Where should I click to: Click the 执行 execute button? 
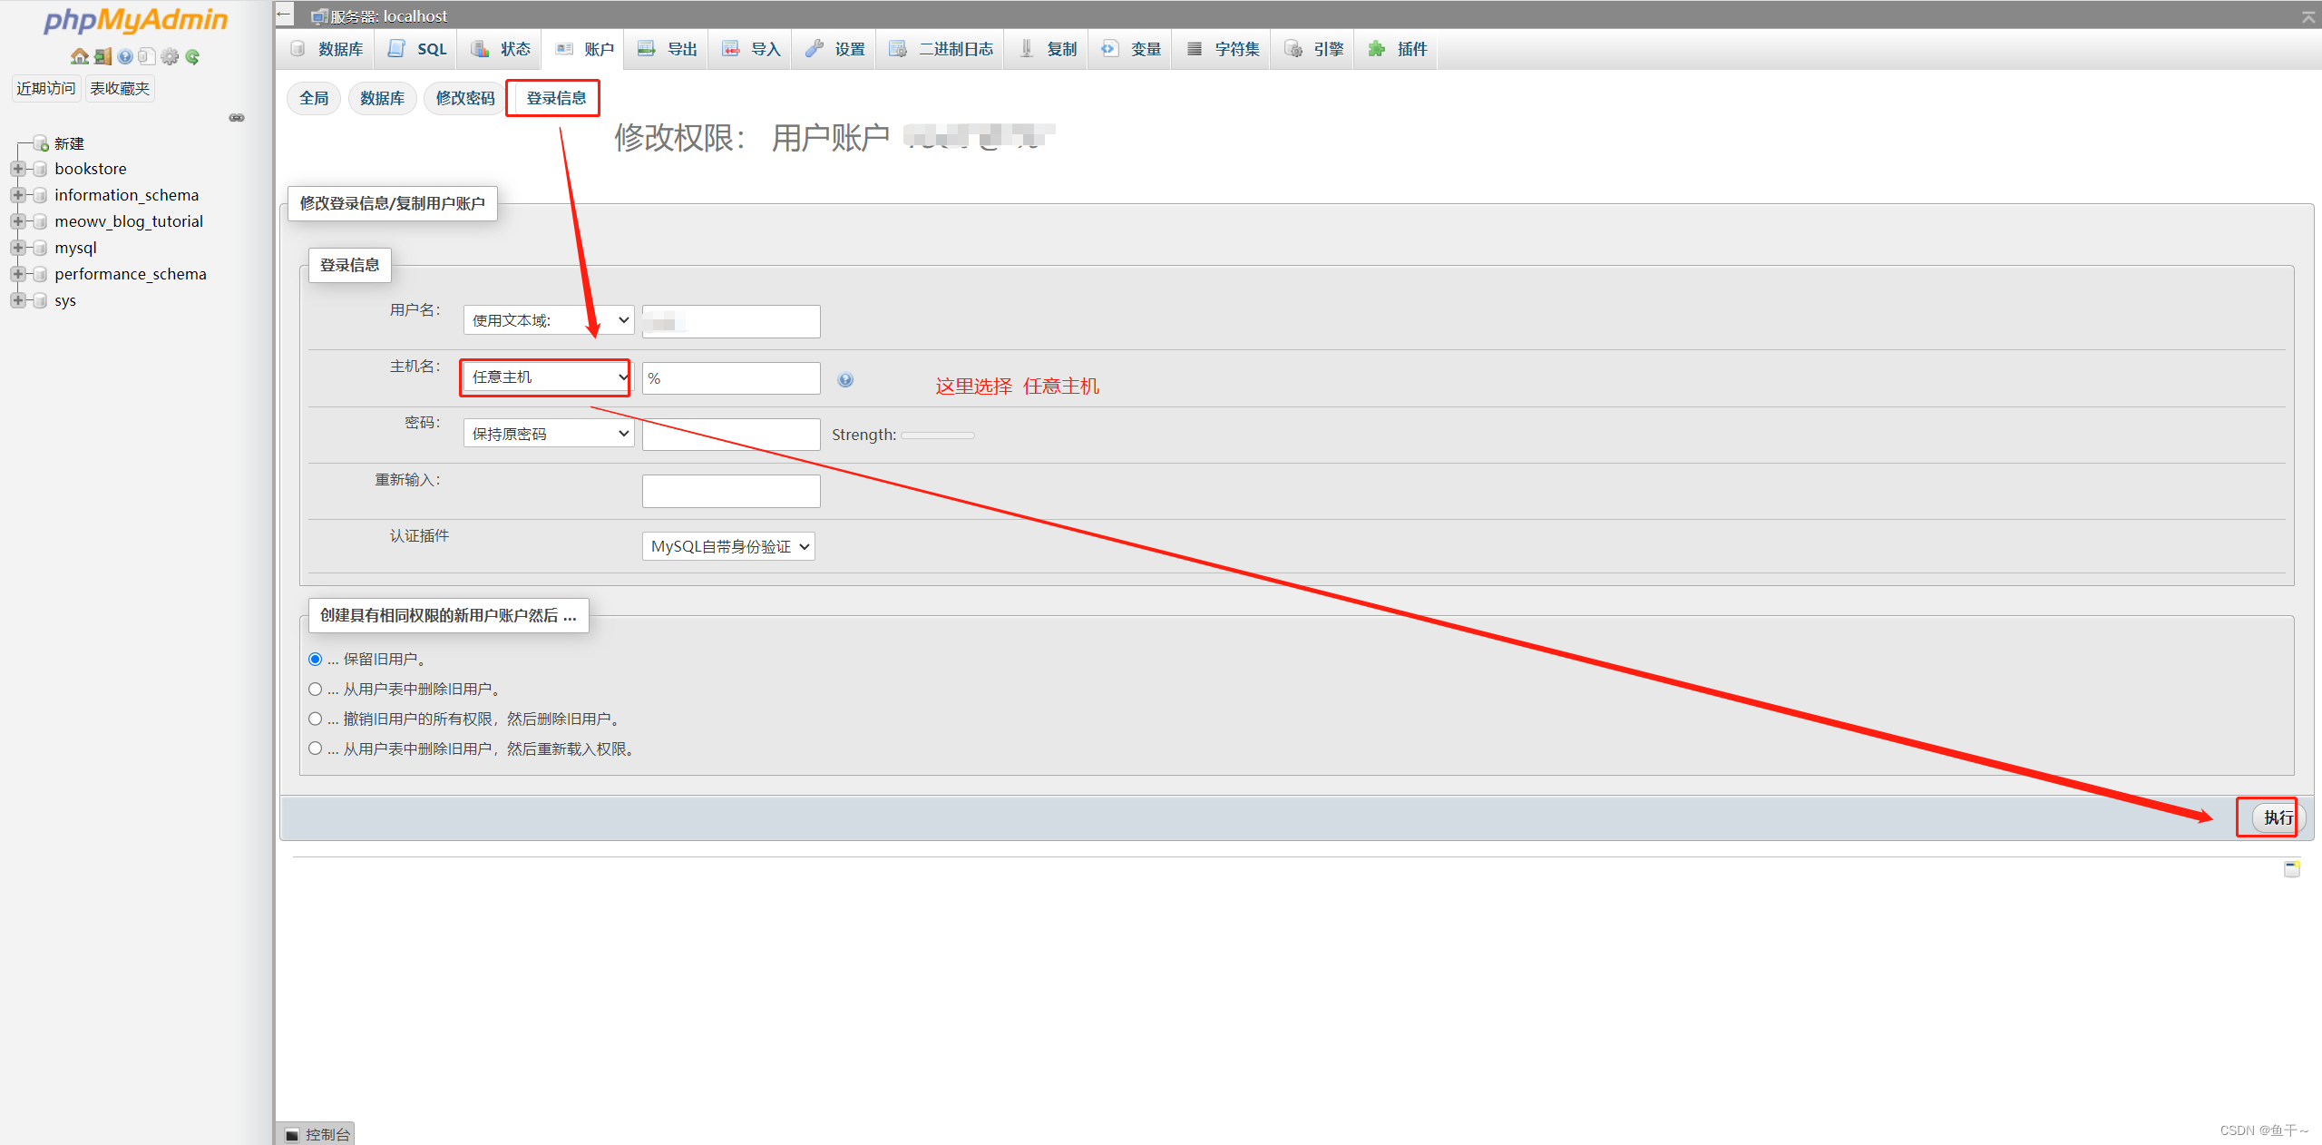tap(2278, 817)
